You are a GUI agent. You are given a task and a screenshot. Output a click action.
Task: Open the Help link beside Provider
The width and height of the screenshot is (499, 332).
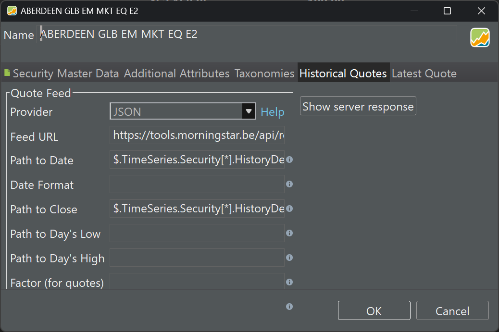tap(273, 112)
